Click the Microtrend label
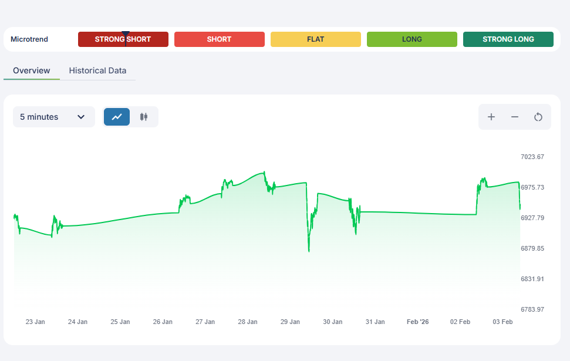 (x=29, y=39)
